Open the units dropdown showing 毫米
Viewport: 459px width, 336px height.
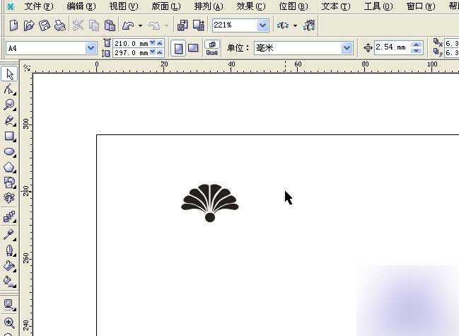(347, 47)
